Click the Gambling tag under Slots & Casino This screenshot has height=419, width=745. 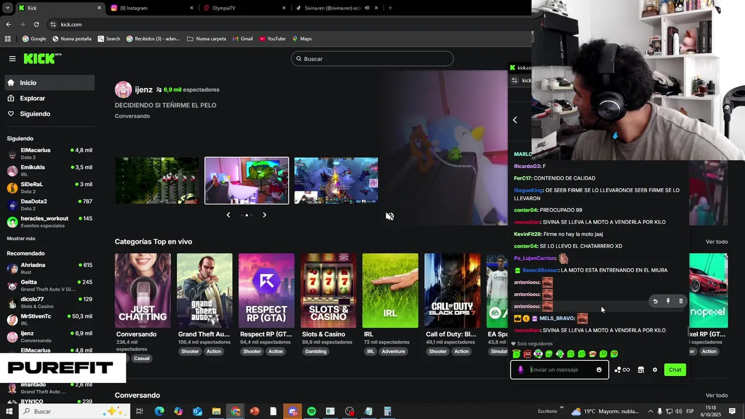click(x=316, y=351)
